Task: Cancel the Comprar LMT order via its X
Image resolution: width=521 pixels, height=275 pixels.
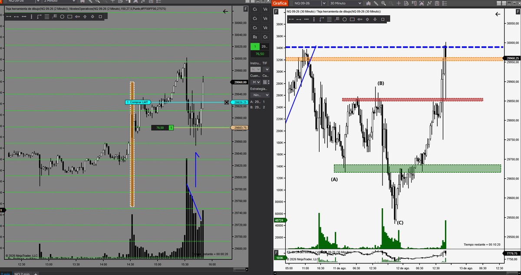Action: [226, 102]
